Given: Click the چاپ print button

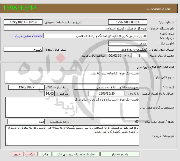Looking at the screenshot, I should 45,154.
